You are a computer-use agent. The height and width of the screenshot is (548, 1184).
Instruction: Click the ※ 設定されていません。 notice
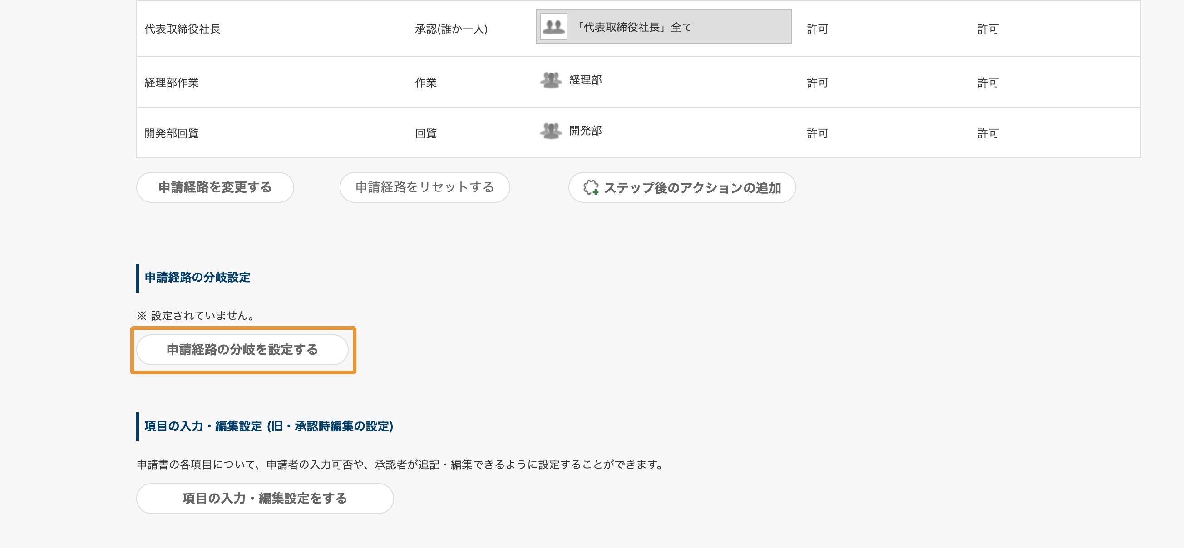[x=195, y=316]
